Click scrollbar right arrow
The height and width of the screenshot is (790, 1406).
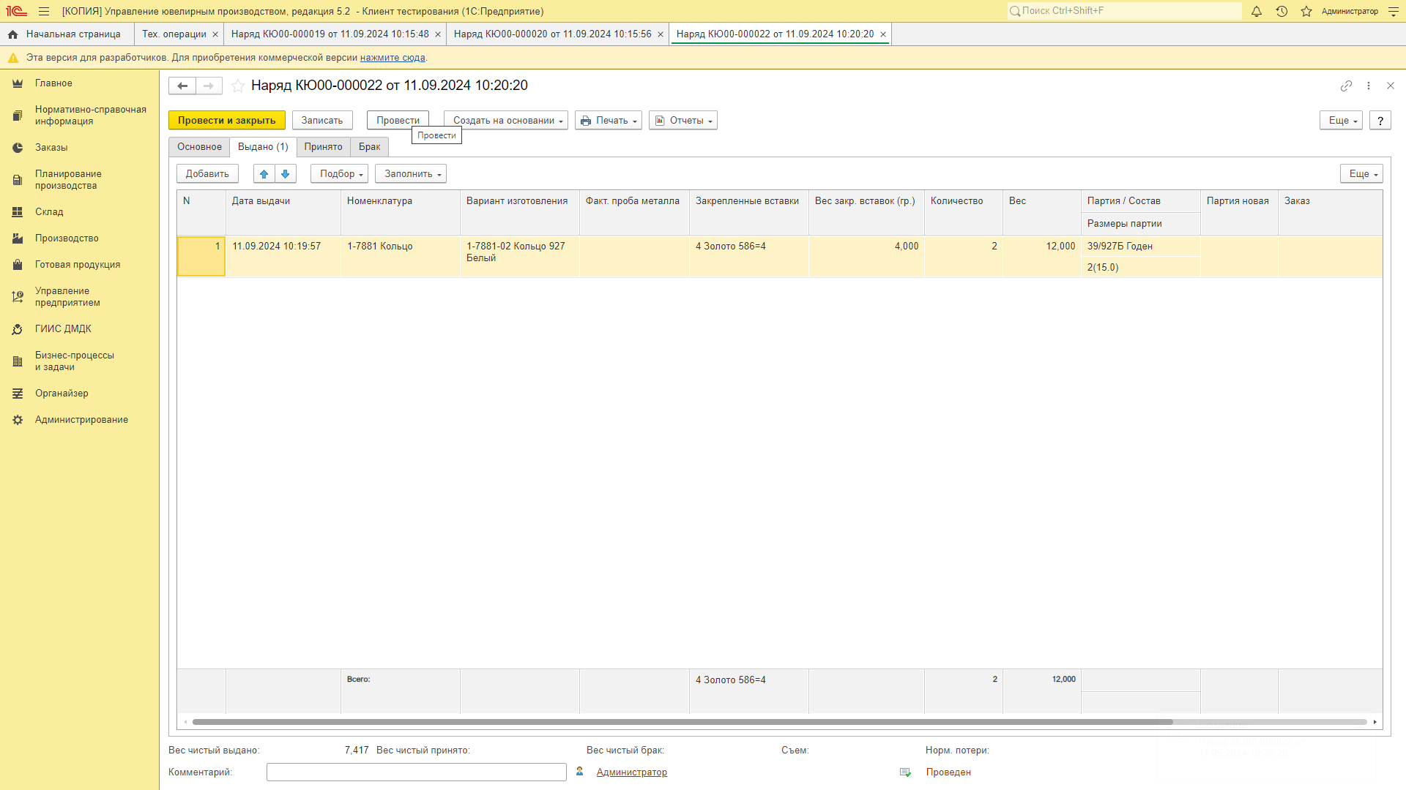pos(1375,722)
